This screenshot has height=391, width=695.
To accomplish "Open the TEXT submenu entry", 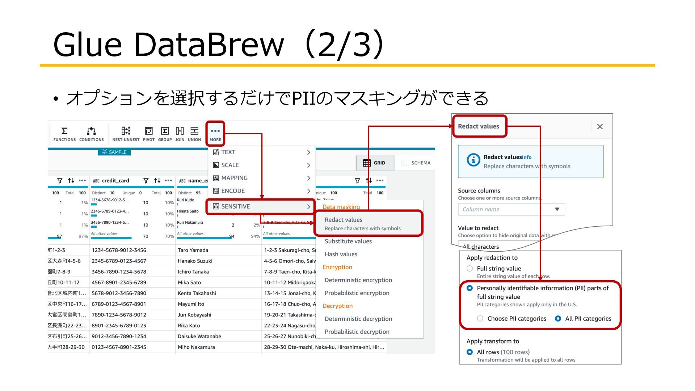I will 262,152.
